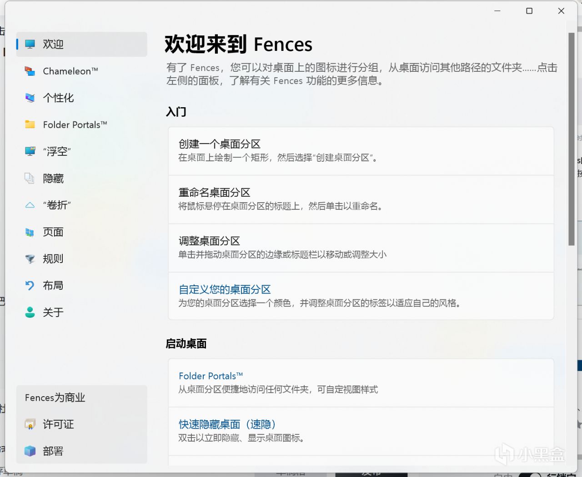Open the 页面 pages section
This screenshot has height=477, width=582.
(53, 232)
